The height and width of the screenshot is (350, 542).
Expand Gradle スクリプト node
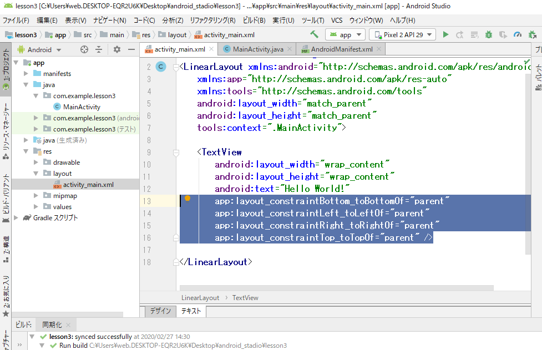(x=16, y=217)
